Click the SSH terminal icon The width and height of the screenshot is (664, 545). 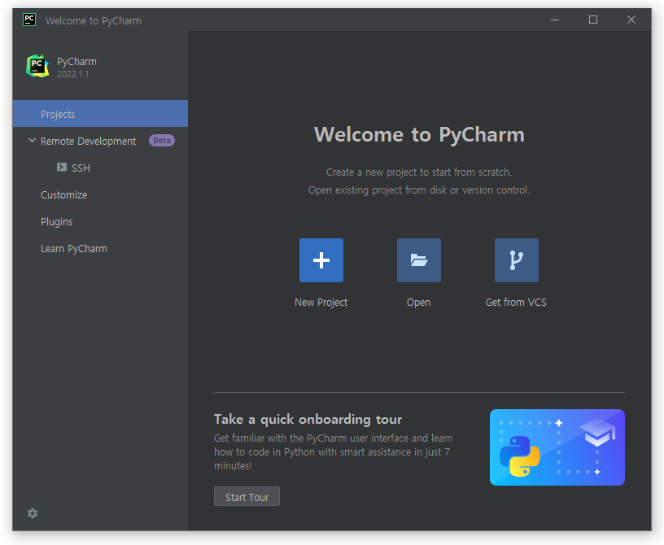point(62,168)
